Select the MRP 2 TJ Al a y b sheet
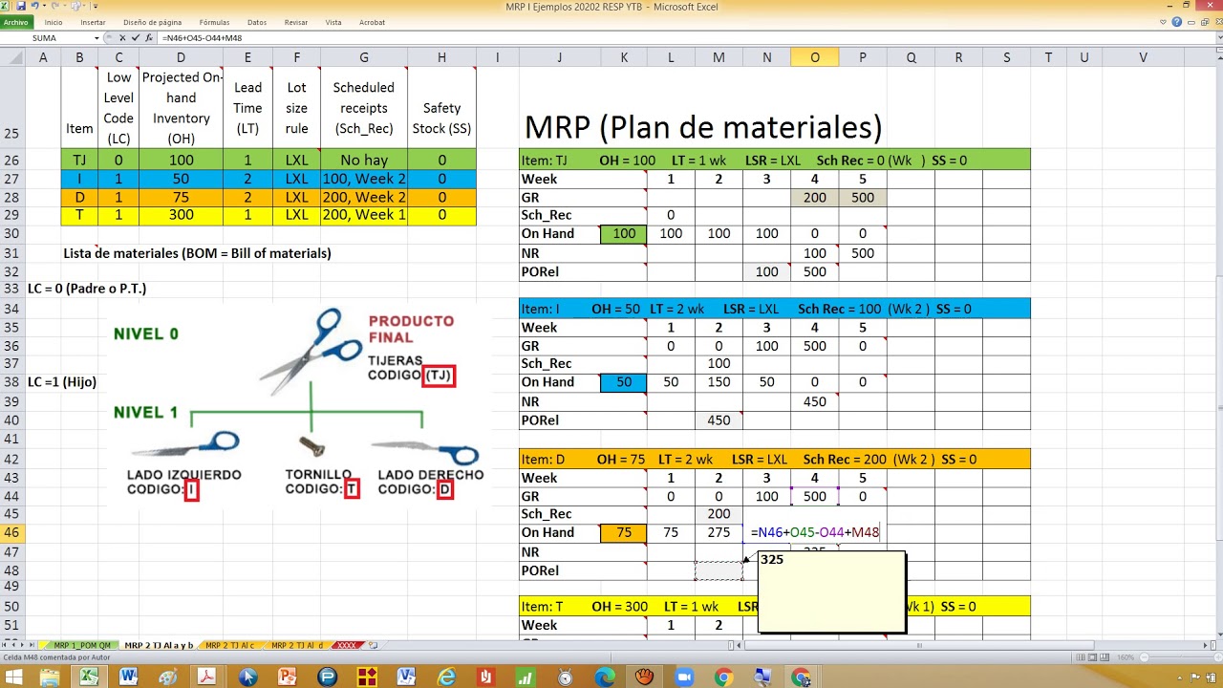Image resolution: width=1223 pixels, height=688 pixels. [x=159, y=645]
